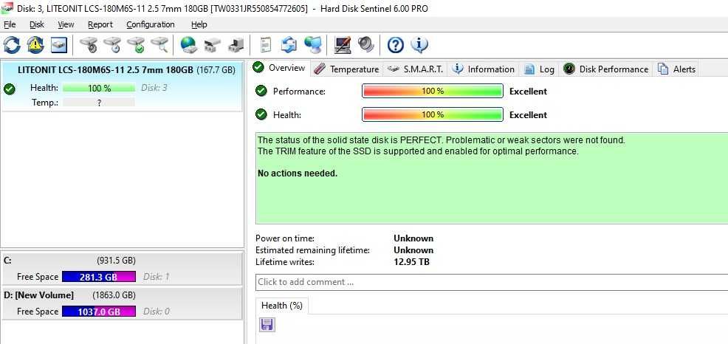The image size is (728, 344).
Task: Click the document with blue arrows icon
Action: click(289, 44)
